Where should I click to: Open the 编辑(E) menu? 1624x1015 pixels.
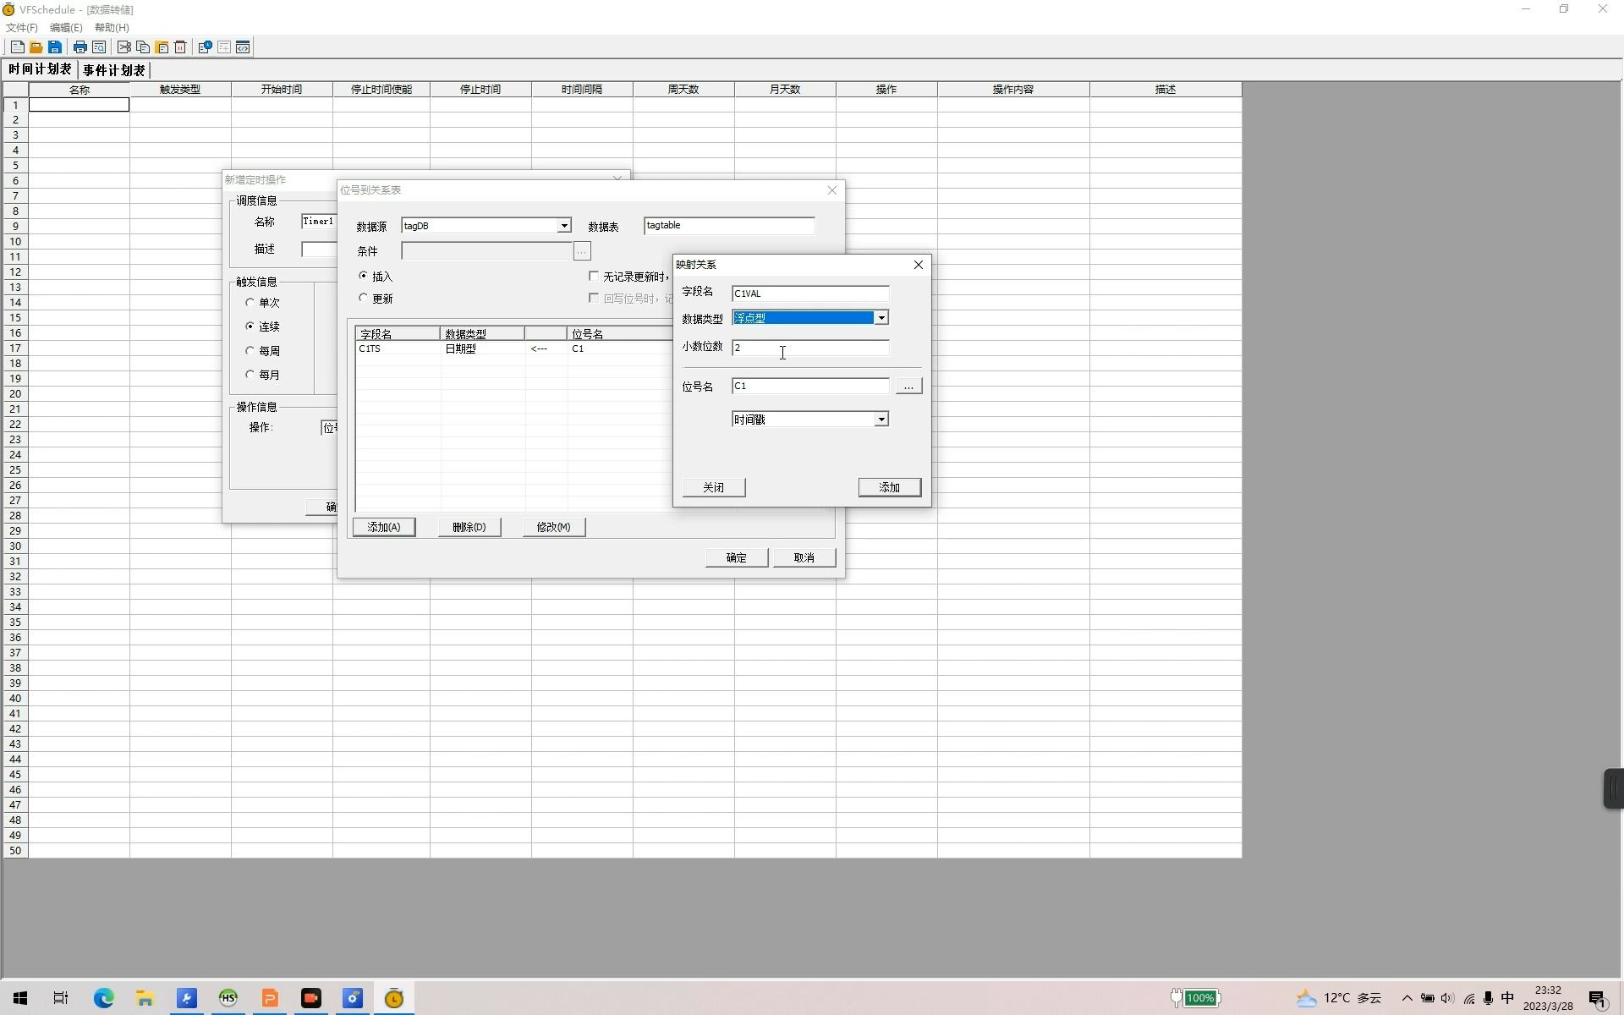[x=66, y=28]
